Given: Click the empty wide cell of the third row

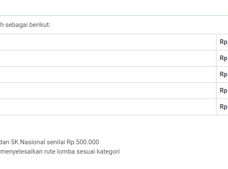Looking at the screenshot, I should tap(108, 75).
